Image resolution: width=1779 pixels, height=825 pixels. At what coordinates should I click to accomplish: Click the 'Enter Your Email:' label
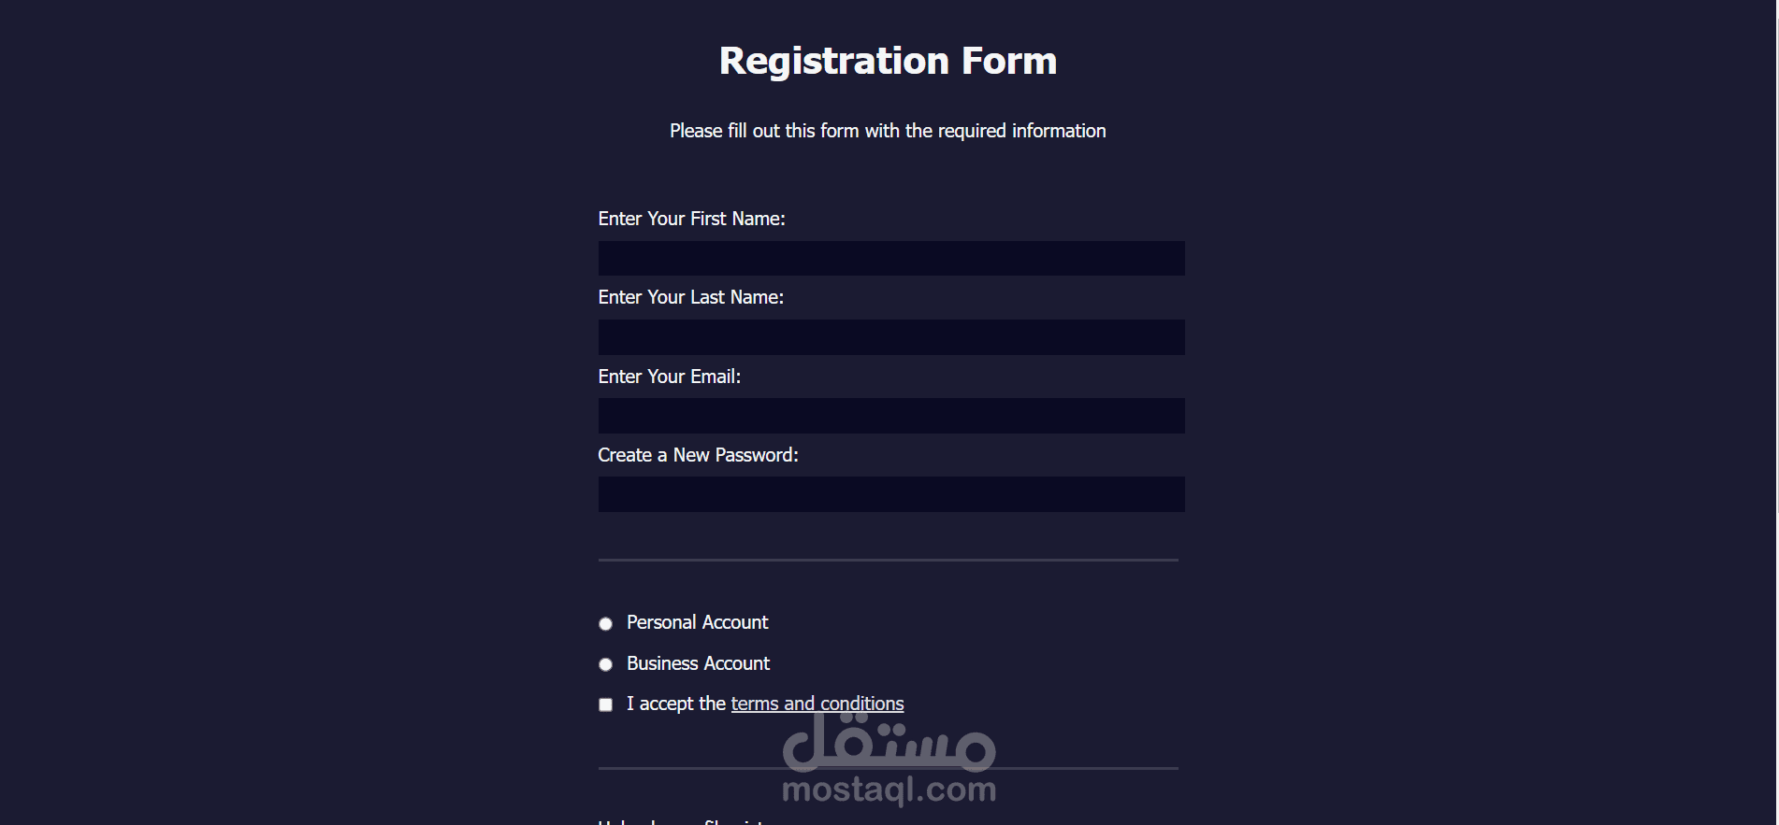click(x=669, y=377)
